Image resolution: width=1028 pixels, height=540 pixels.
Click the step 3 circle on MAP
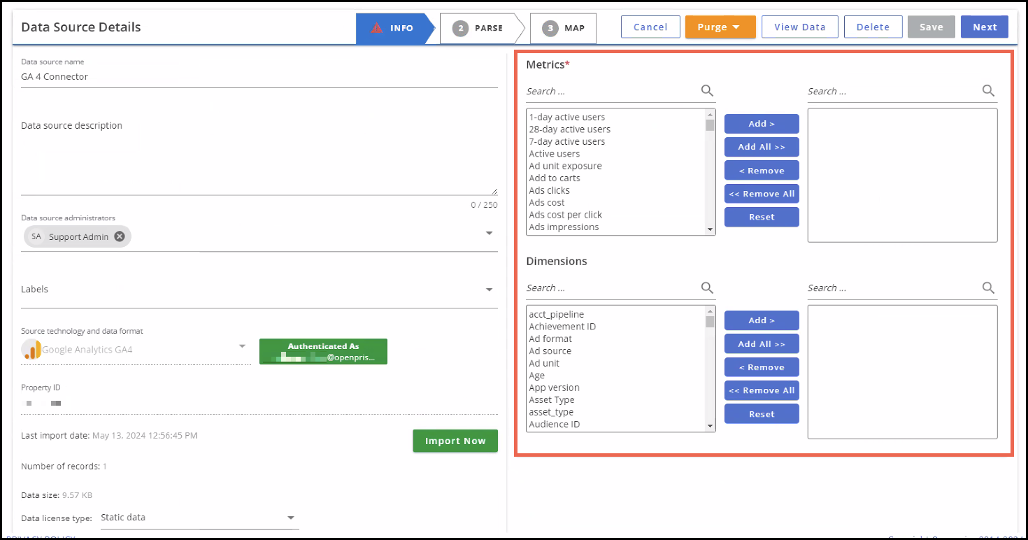[x=550, y=28]
